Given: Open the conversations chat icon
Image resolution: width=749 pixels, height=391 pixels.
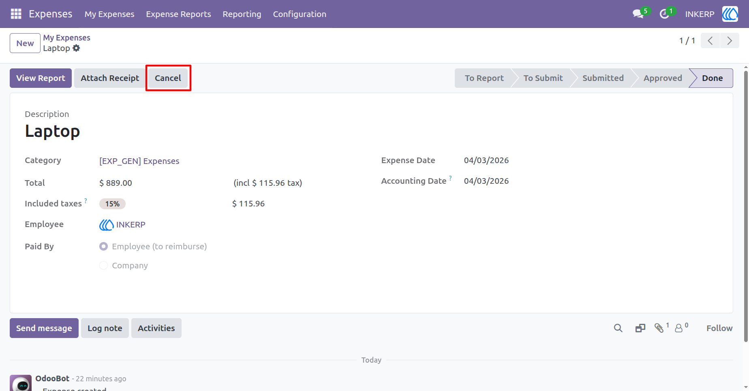Looking at the screenshot, I should point(638,14).
